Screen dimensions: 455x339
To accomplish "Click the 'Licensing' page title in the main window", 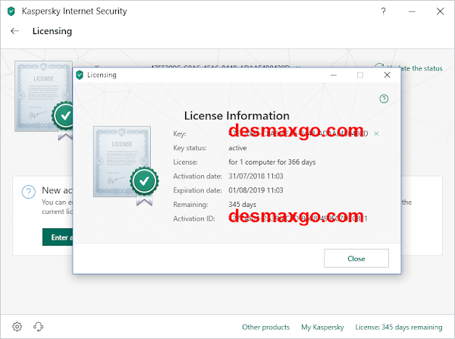I will (x=52, y=31).
